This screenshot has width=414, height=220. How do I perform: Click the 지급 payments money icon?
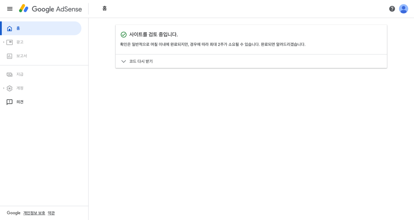[10, 74]
